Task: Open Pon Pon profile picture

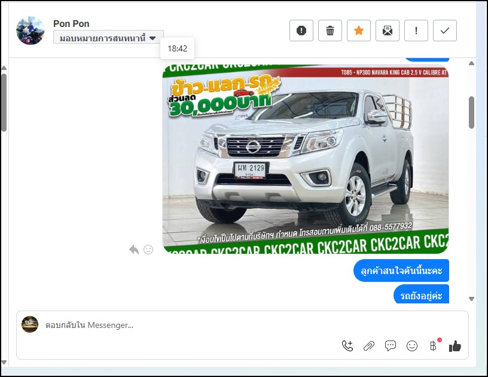Action: click(30, 31)
